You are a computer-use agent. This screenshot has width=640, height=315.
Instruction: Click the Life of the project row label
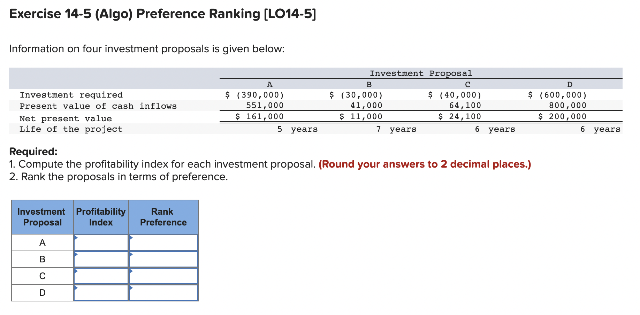pyautogui.click(x=71, y=129)
